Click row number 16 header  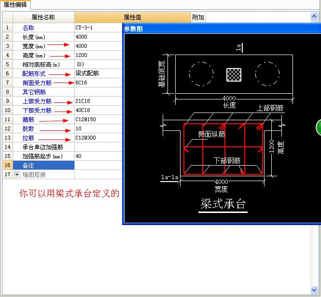click(8, 165)
